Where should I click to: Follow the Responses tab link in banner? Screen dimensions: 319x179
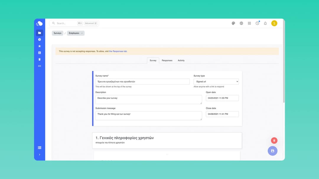pyautogui.click(x=118, y=51)
